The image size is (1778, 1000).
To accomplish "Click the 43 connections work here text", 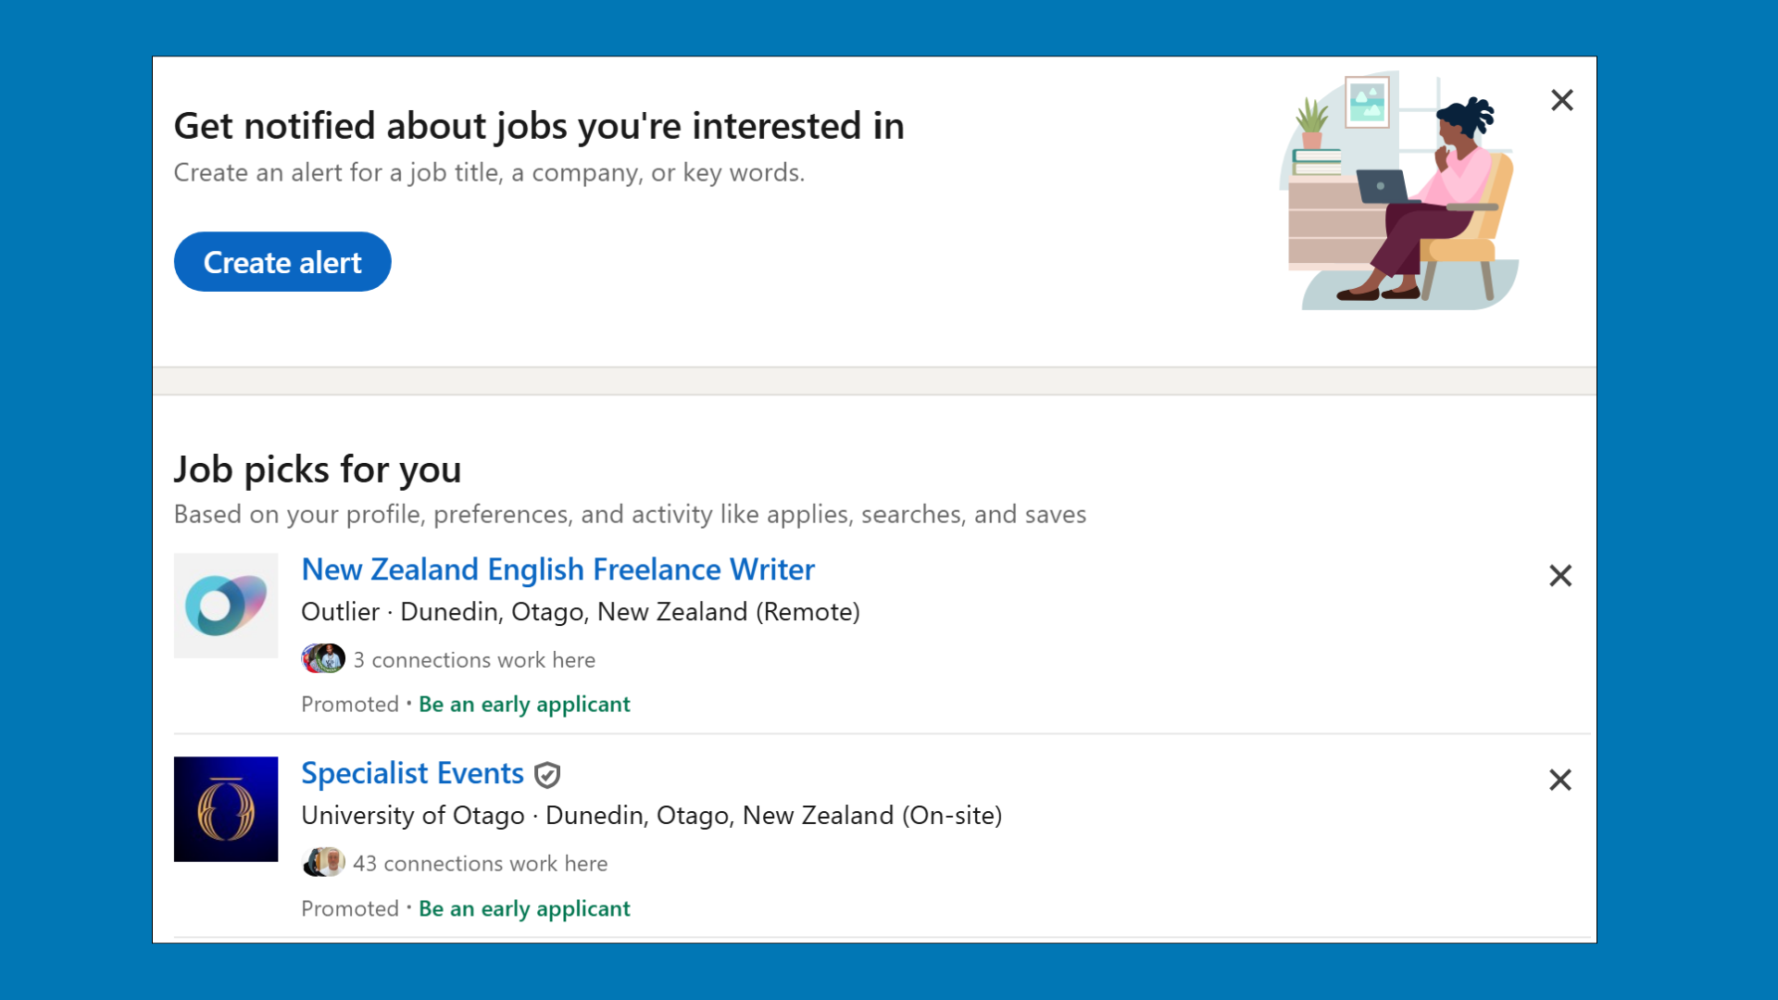I will (480, 863).
